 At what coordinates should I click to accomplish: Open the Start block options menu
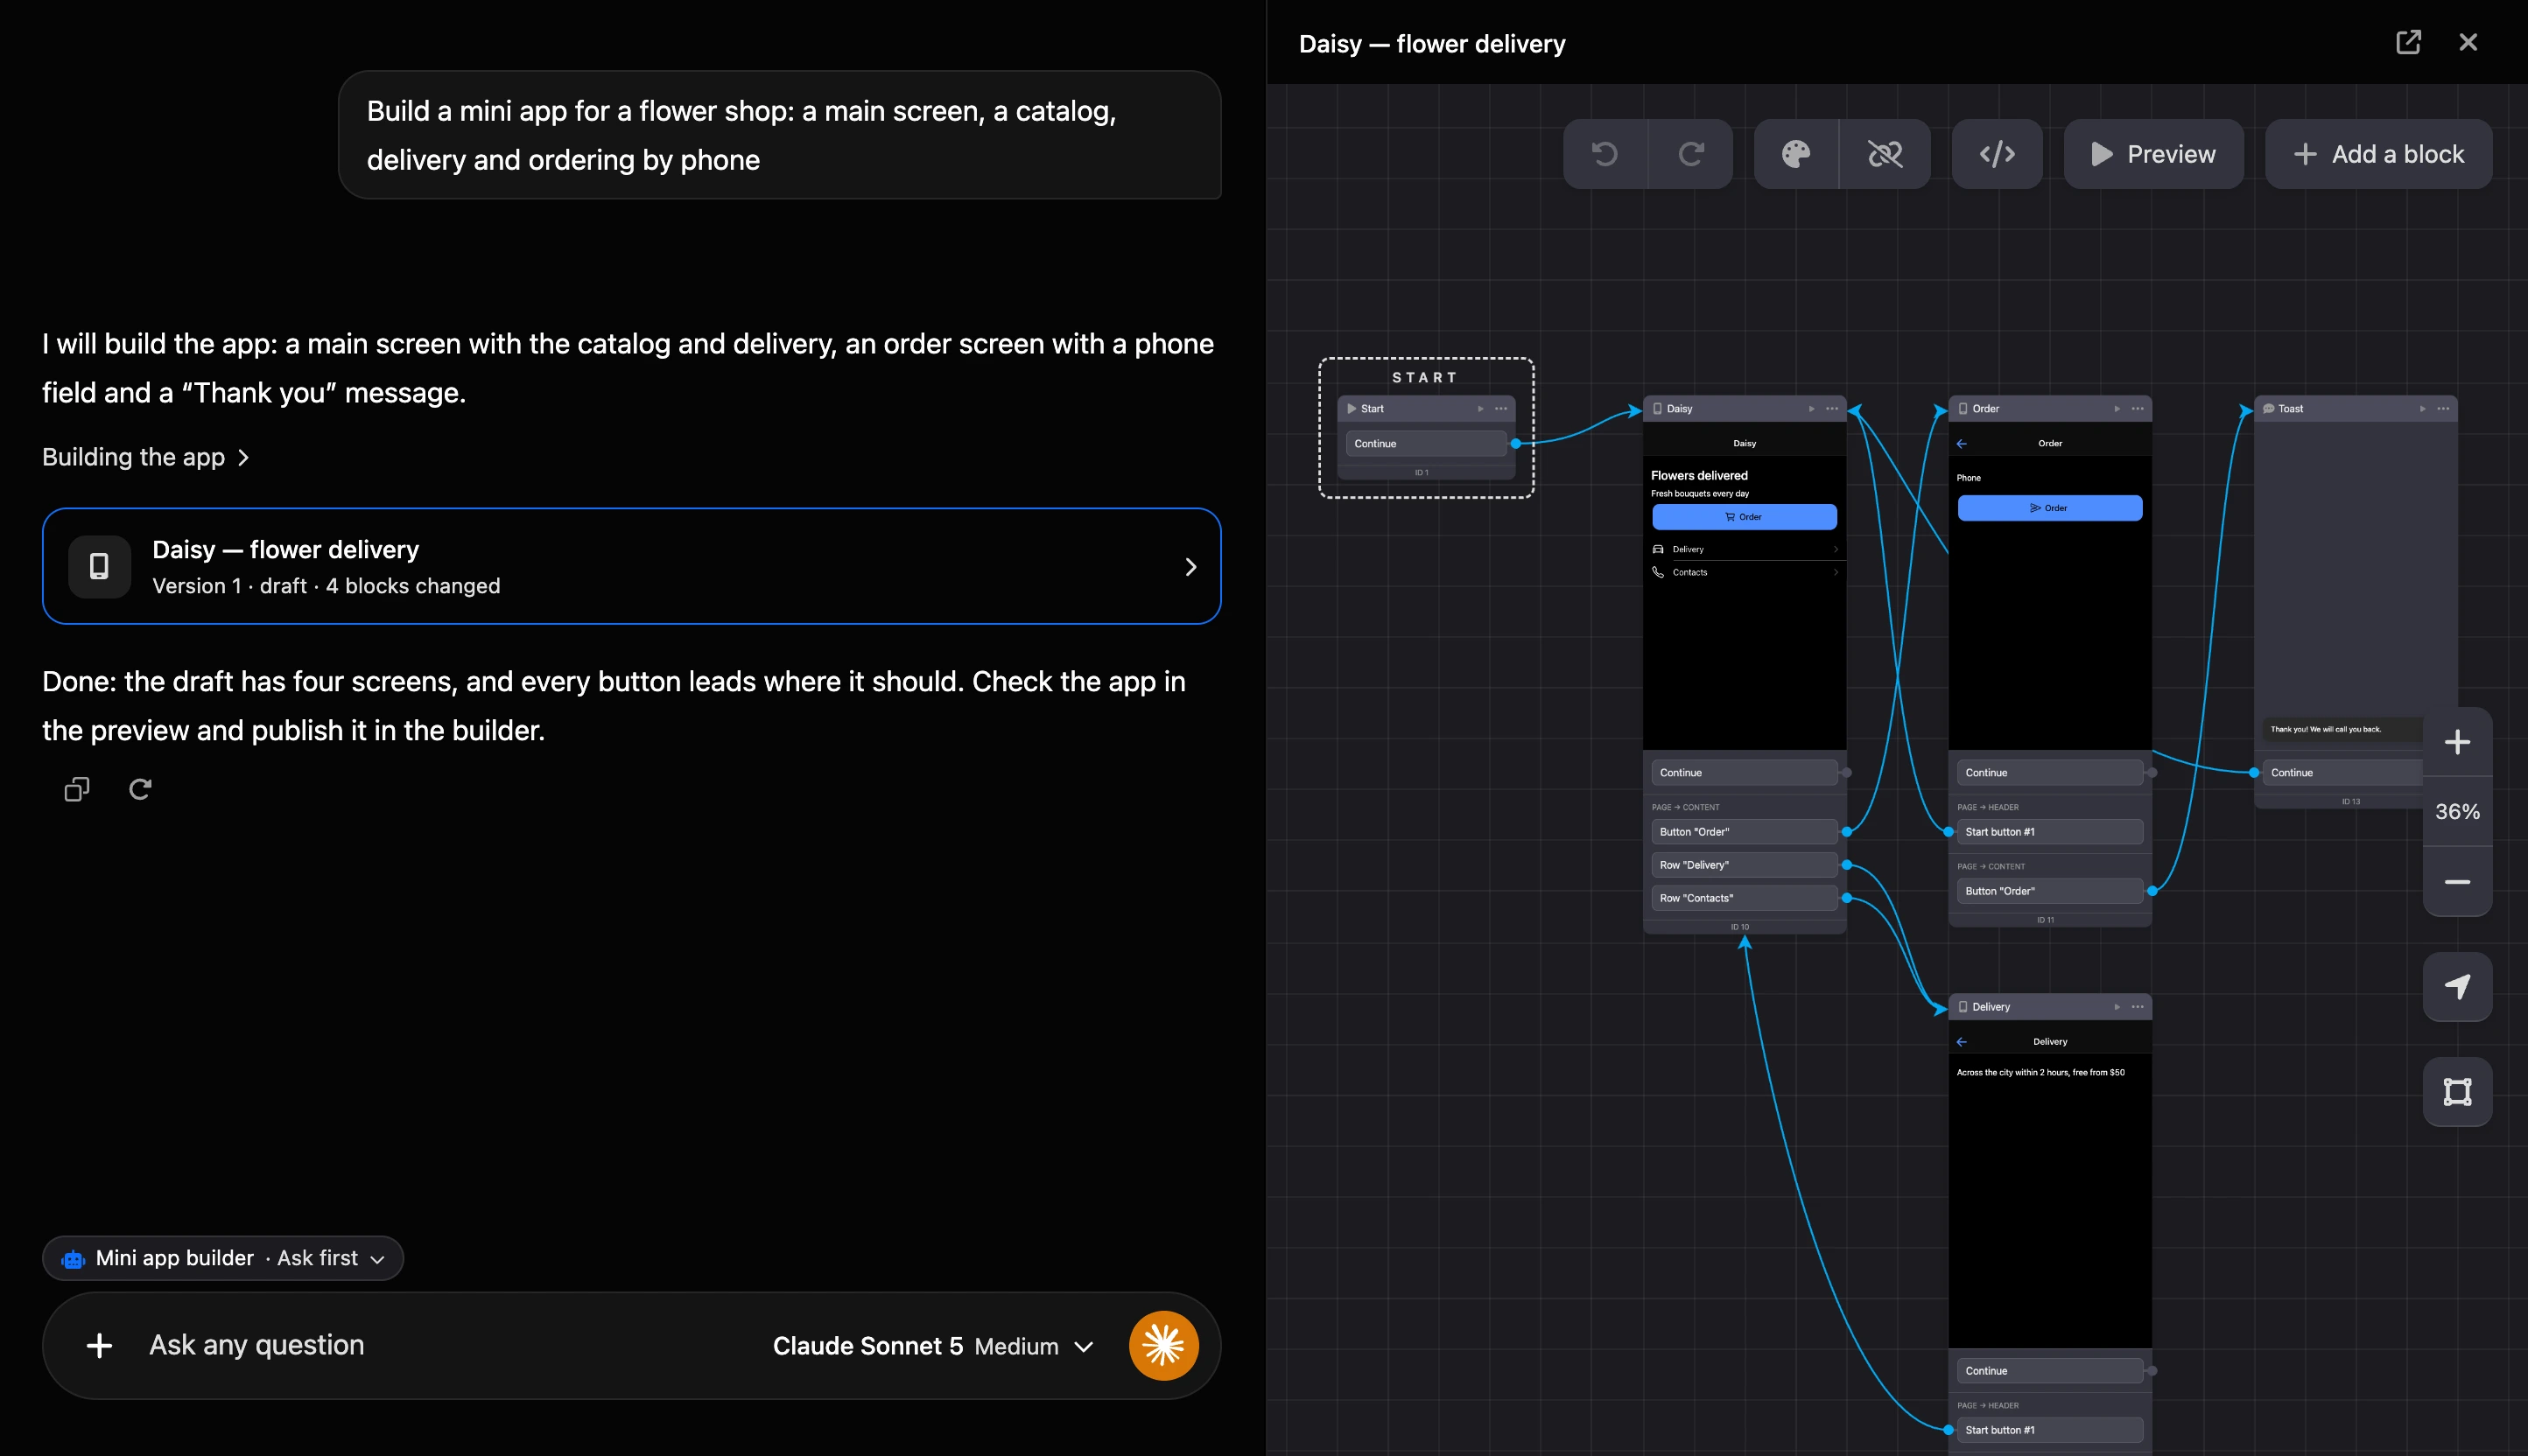pyautogui.click(x=1500, y=409)
